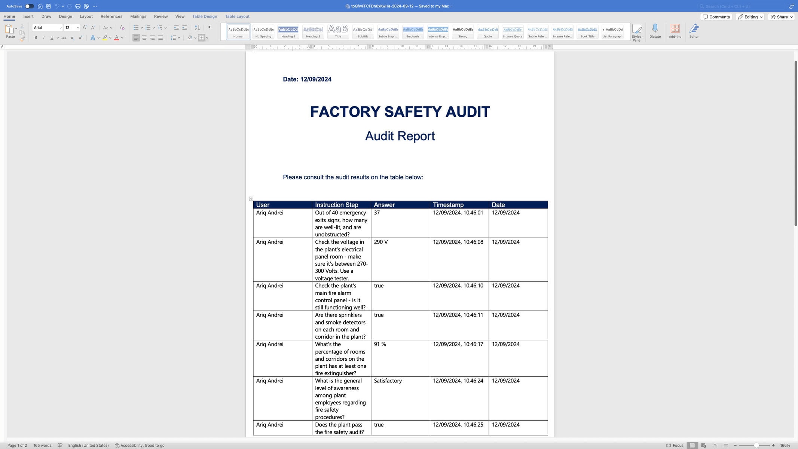Open the font name dropdown
798x449 pixels.
pos(60,27)
